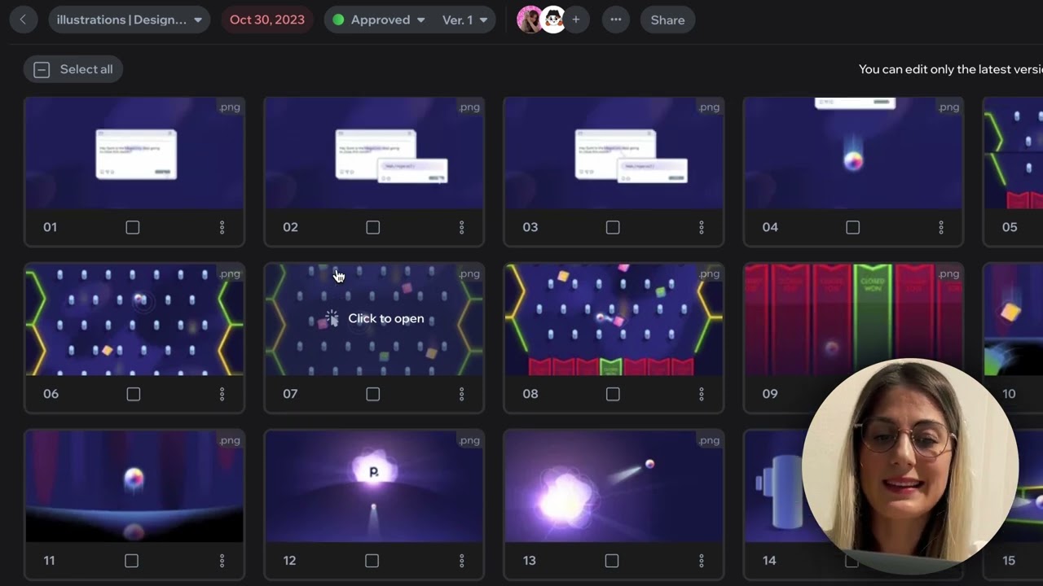
Task: Tick the checkbox for image 11
Action: pos(131,561)
